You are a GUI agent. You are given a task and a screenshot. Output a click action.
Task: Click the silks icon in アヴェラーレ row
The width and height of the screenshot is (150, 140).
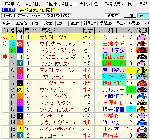coord(142,77)
